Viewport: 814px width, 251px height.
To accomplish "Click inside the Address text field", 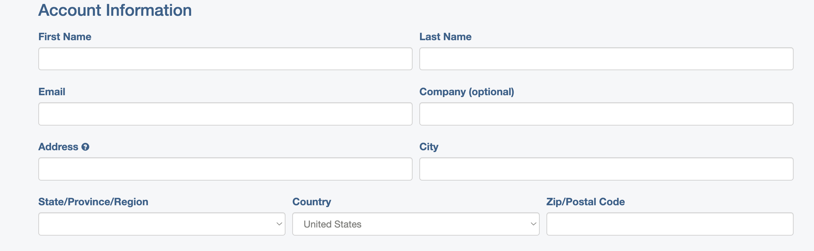I will tap(225, 169).
